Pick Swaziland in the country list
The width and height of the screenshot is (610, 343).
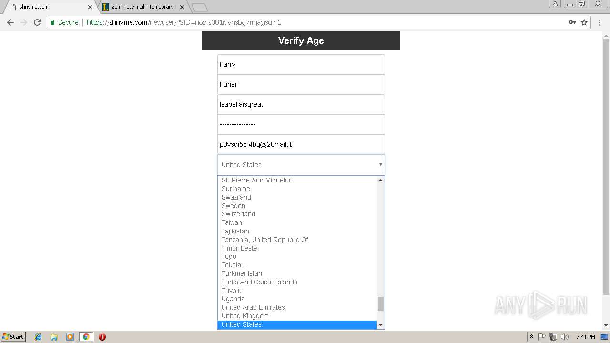click(297, 197)
